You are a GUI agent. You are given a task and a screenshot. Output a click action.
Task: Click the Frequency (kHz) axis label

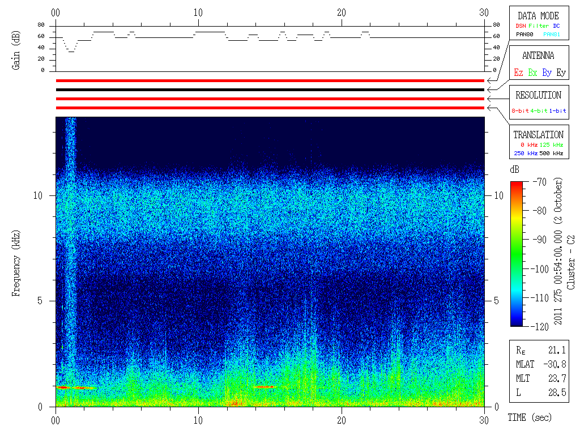tap(15, 263)
